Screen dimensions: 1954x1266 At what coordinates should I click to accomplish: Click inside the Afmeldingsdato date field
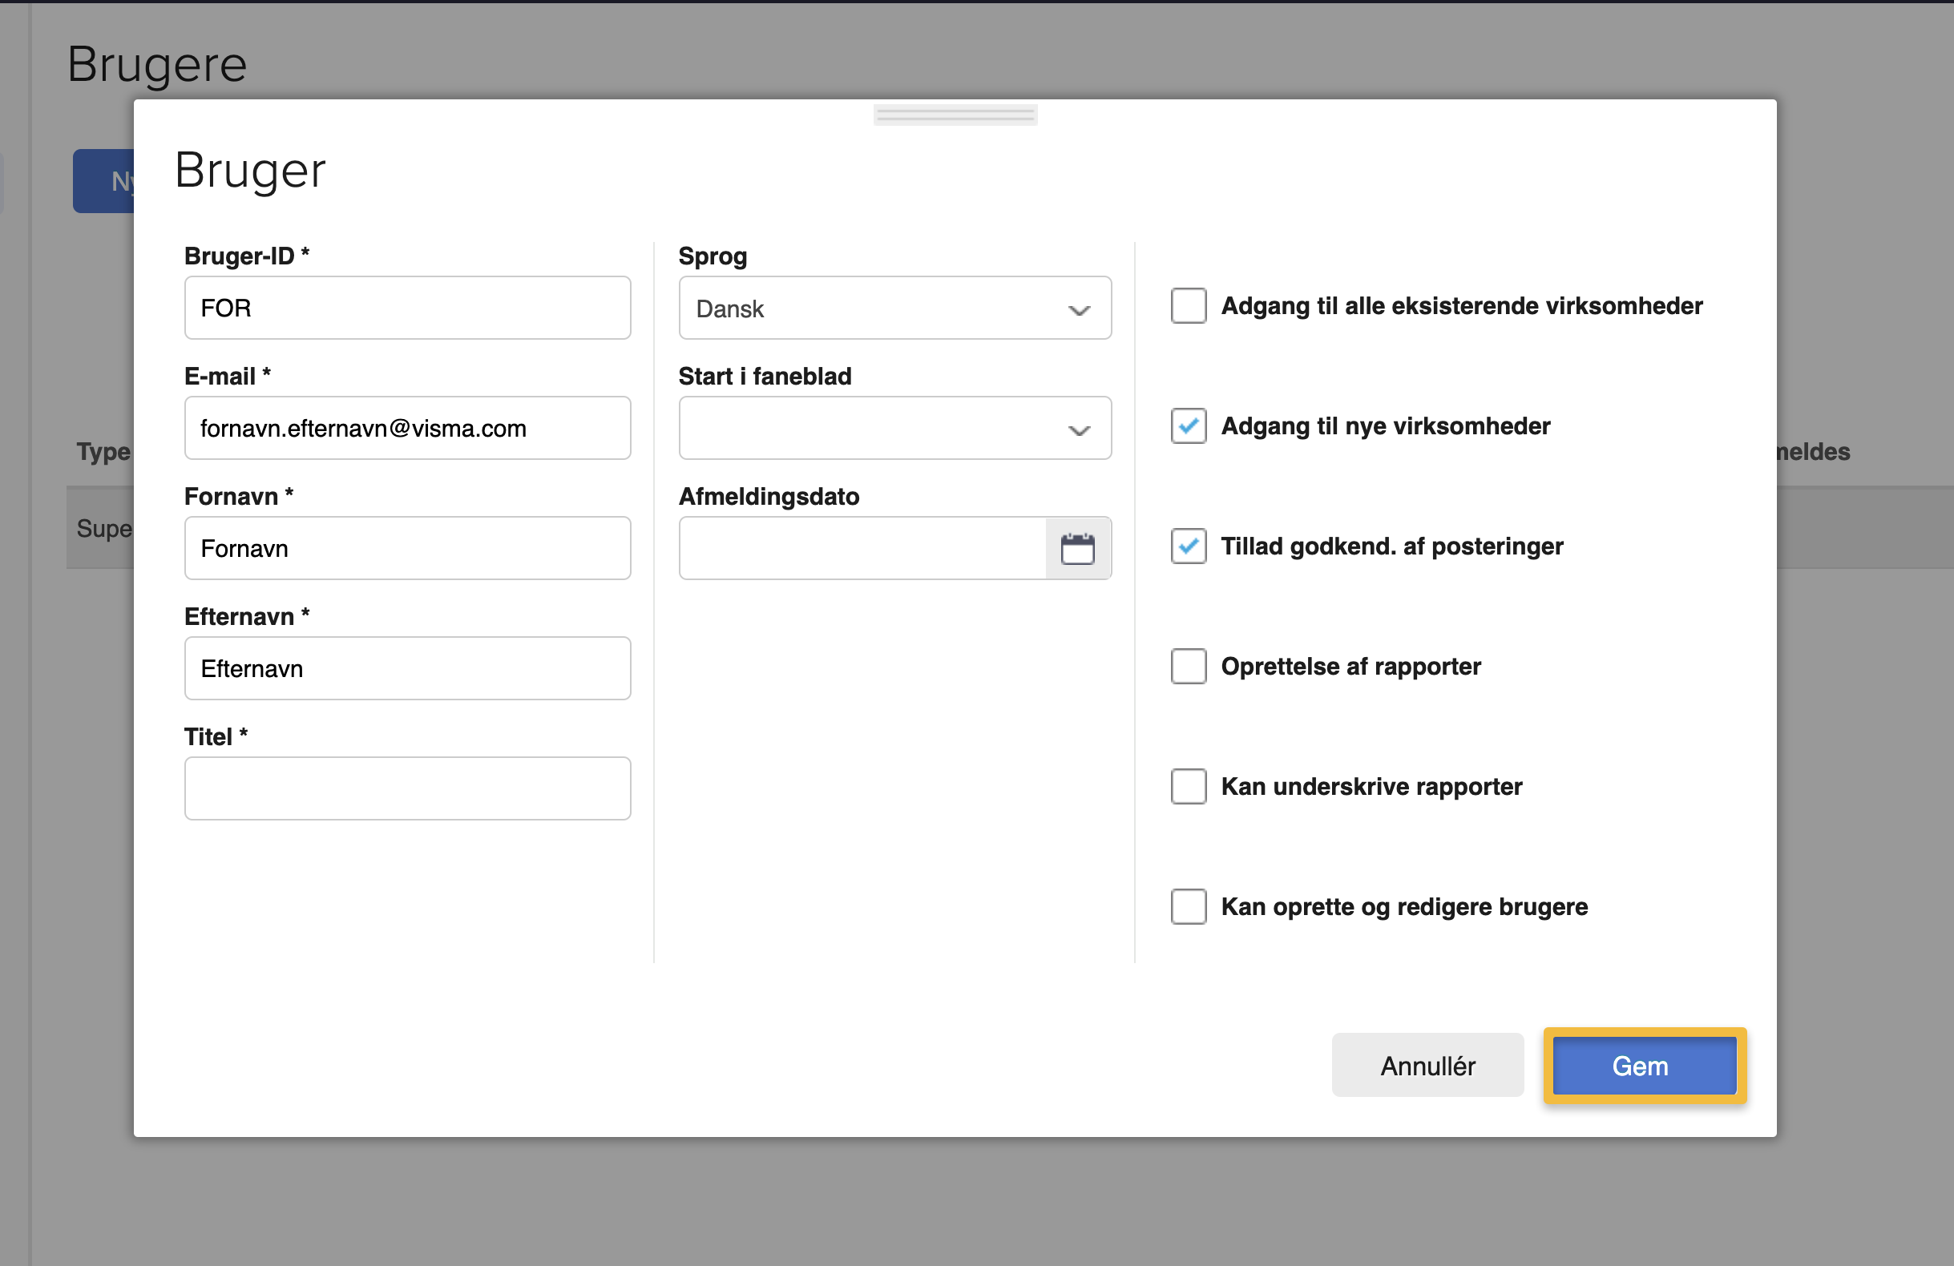coord(862,548)
